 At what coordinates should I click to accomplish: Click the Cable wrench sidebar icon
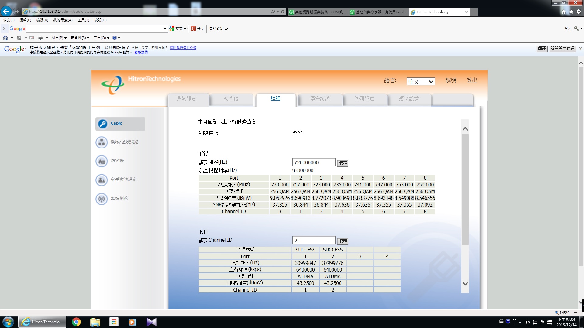(103, 124)
